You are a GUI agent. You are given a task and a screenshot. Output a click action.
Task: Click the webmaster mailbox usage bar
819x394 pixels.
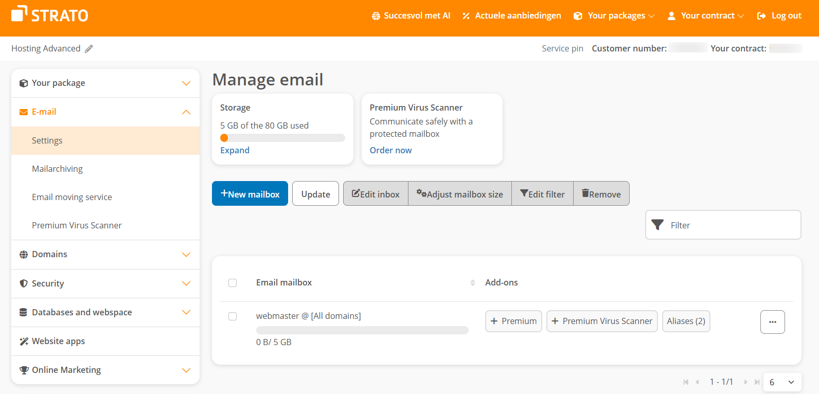362,330
